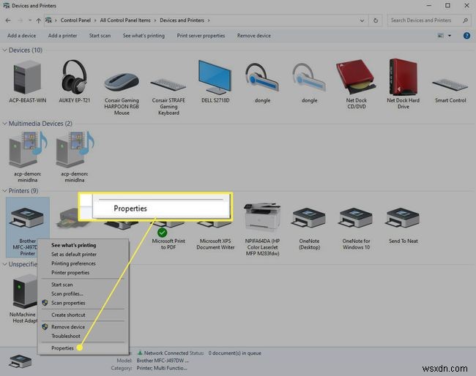Viewport: 476px width, 376px height.
Task: Click the Devices and Printers breadcrumb
Action: click(x=182, y=20)
